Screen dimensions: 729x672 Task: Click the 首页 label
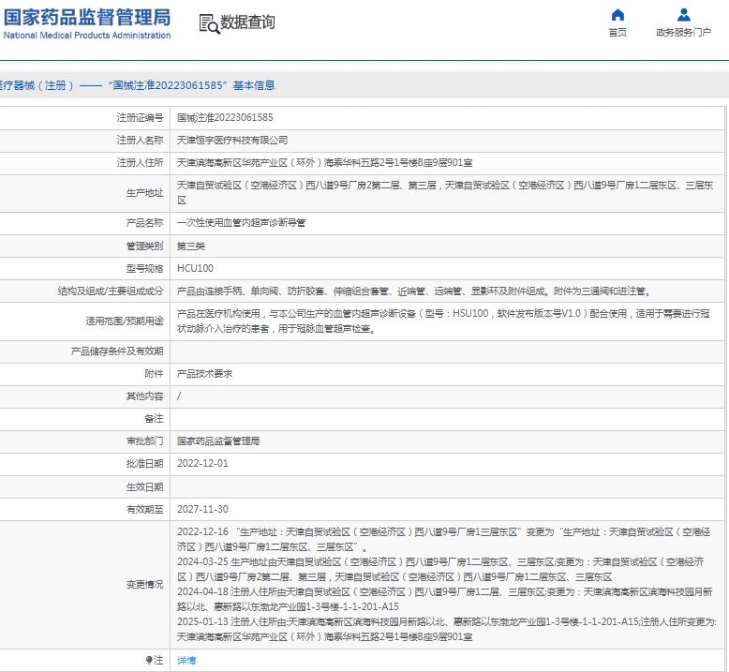[x=617, y=32]
